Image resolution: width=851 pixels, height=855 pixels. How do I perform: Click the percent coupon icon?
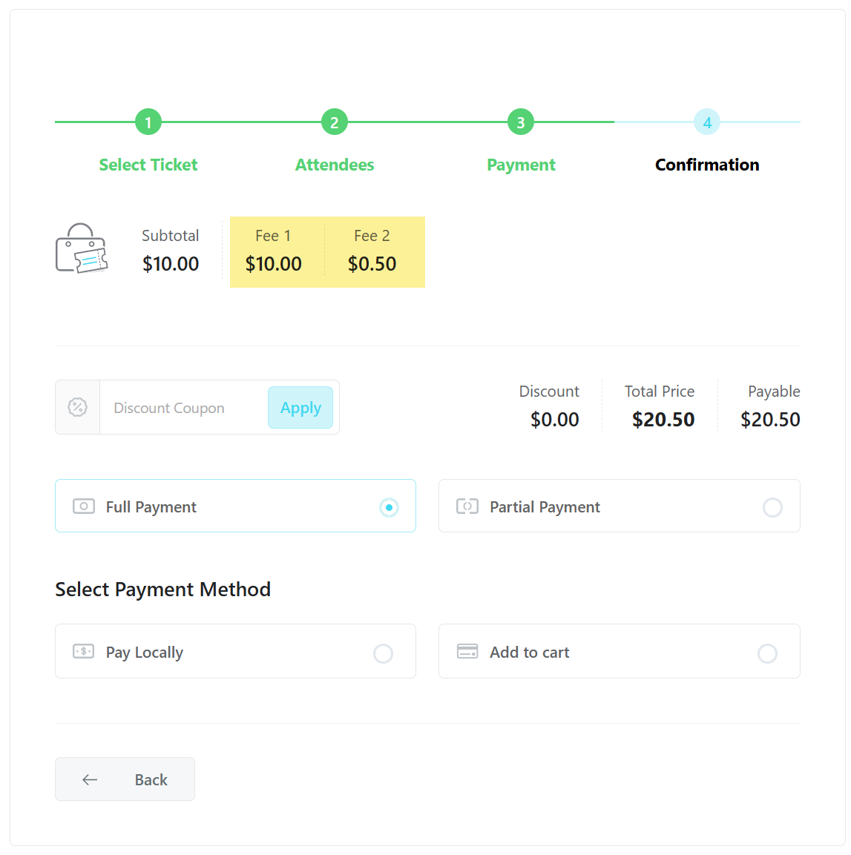pos(77,406)
